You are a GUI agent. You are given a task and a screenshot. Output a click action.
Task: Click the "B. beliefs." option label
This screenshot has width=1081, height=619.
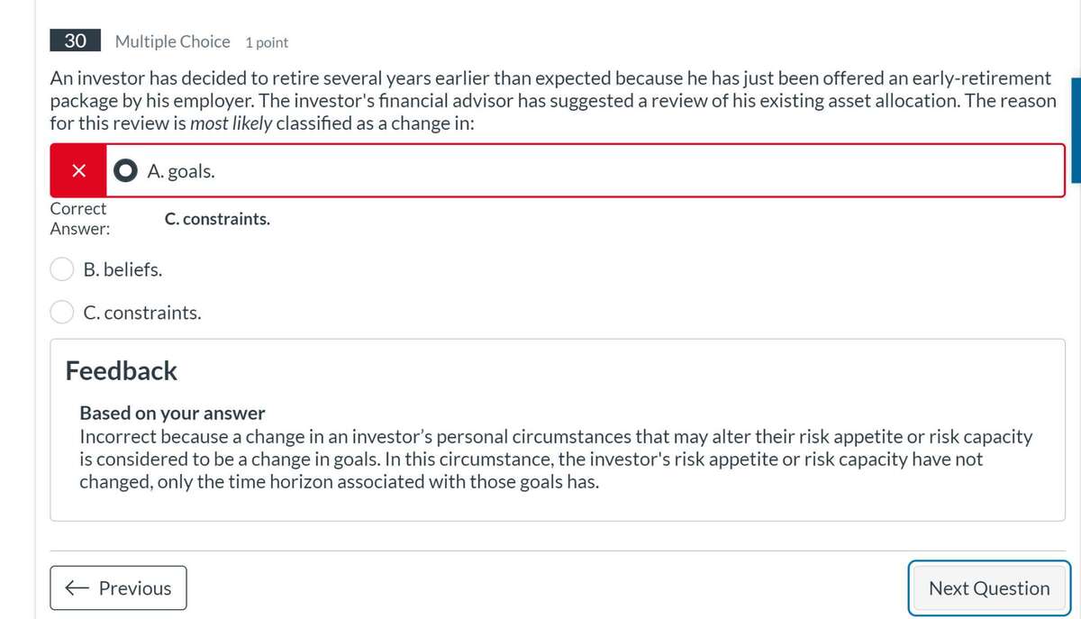123,269
